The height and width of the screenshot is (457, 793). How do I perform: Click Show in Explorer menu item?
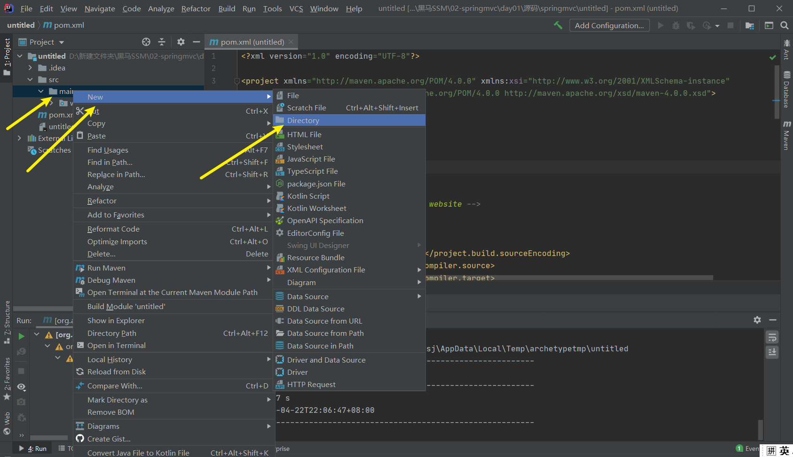click(x=173, y=320)
